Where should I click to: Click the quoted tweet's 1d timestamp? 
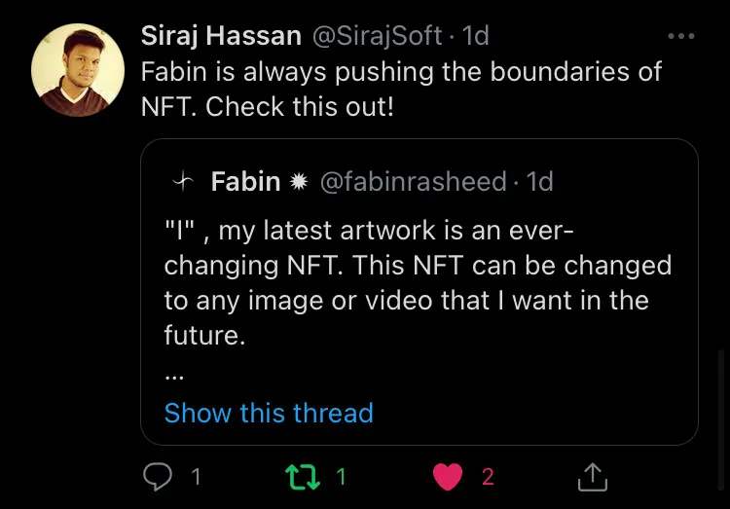pyautogui.click(x=539, y=181)
